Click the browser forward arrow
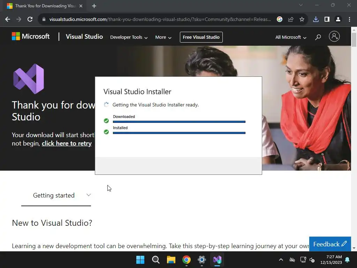Image resolution: width=357 pixels, height=268 pixels. [19, 20]
